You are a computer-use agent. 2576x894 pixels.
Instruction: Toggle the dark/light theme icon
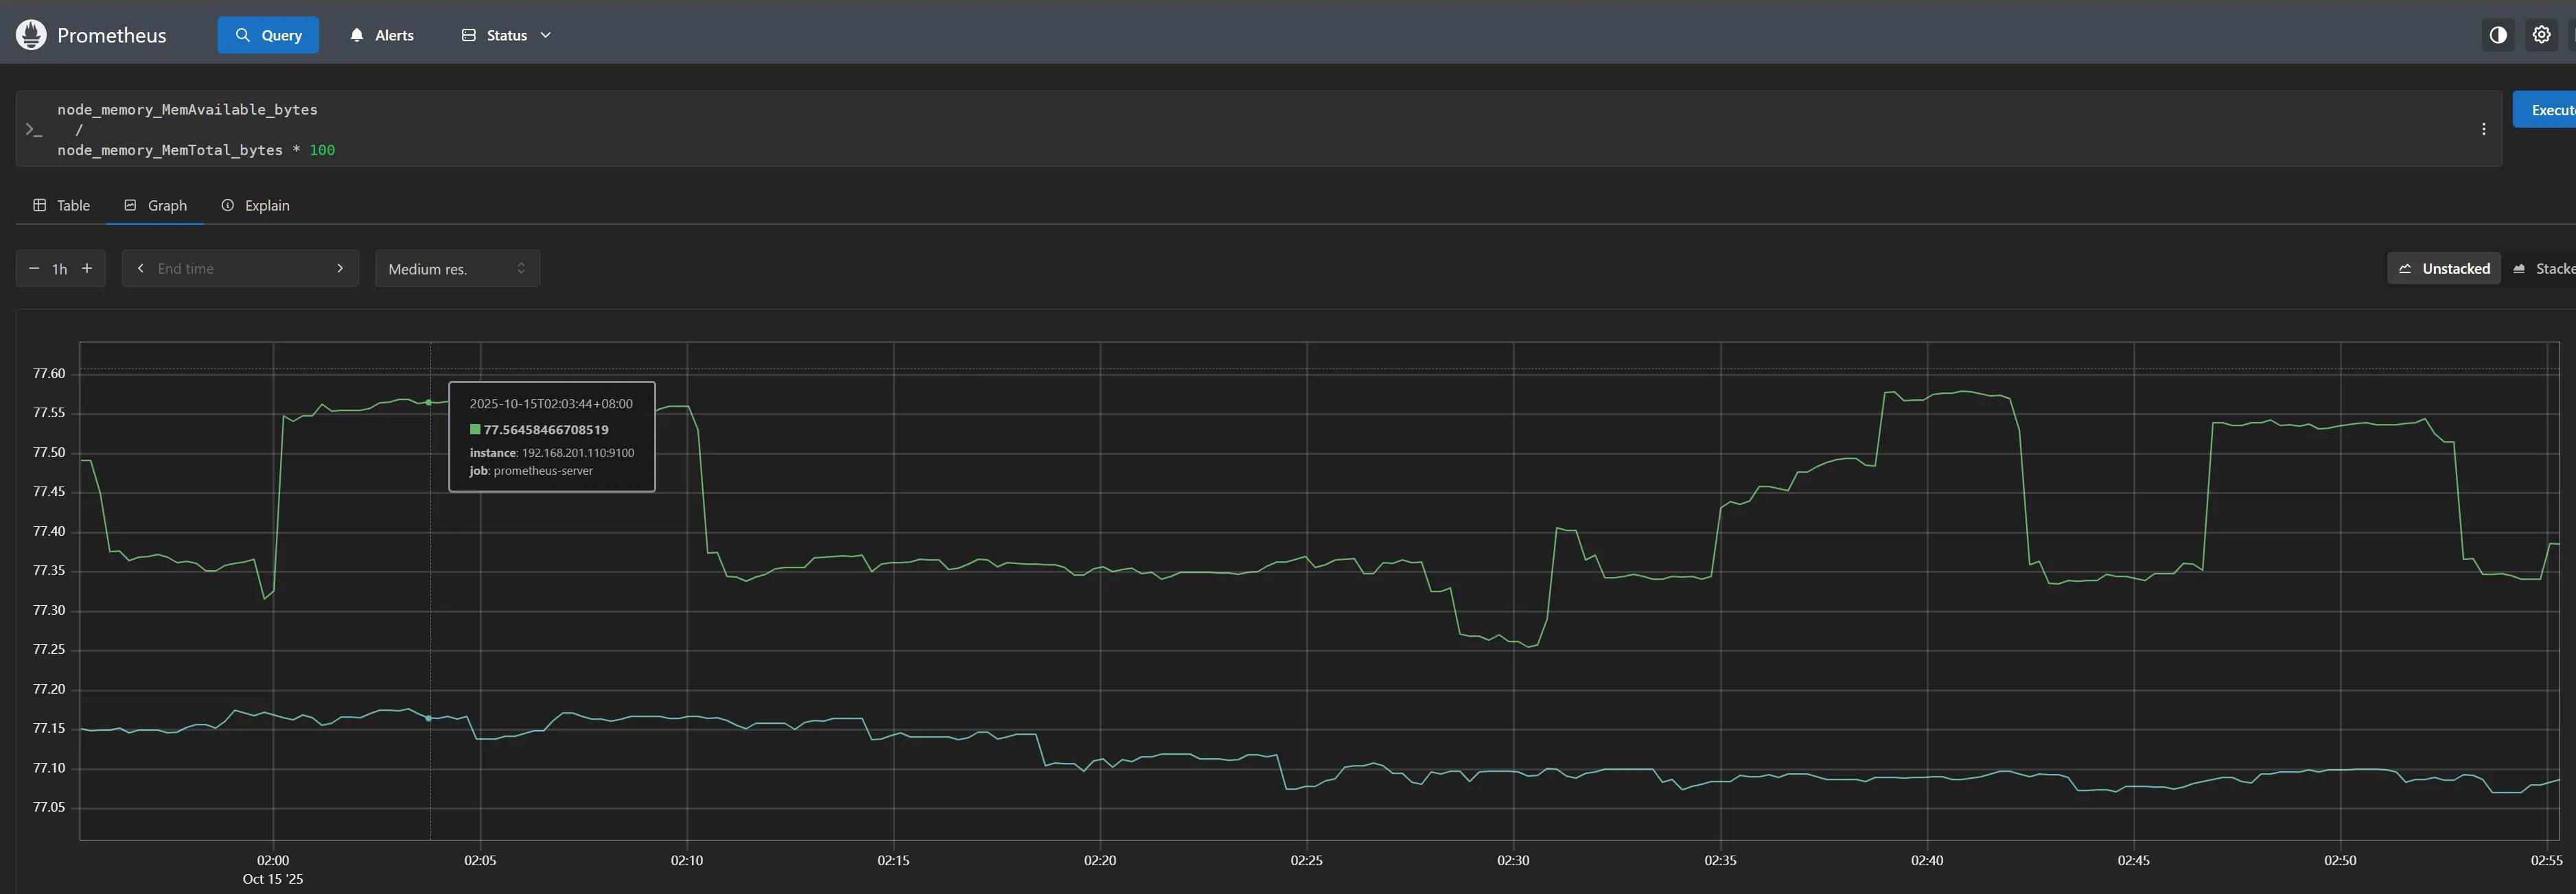[2498, 35]
